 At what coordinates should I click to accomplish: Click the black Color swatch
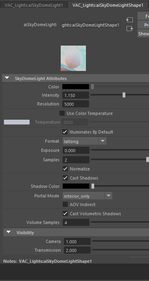(x=76, y=86)
